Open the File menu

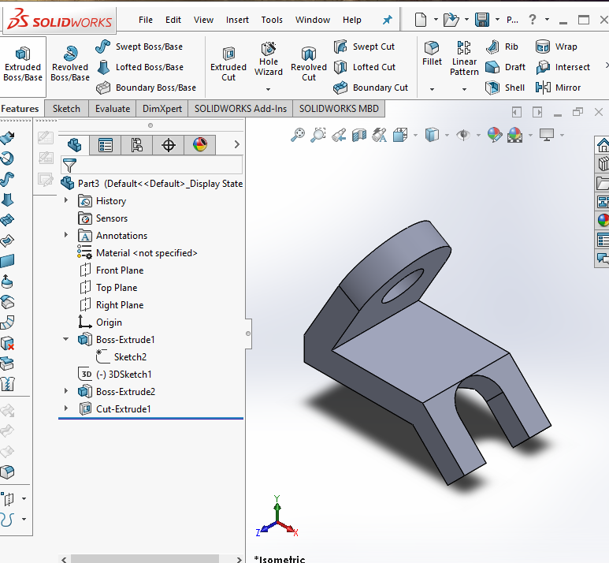(x=146, y=20)
